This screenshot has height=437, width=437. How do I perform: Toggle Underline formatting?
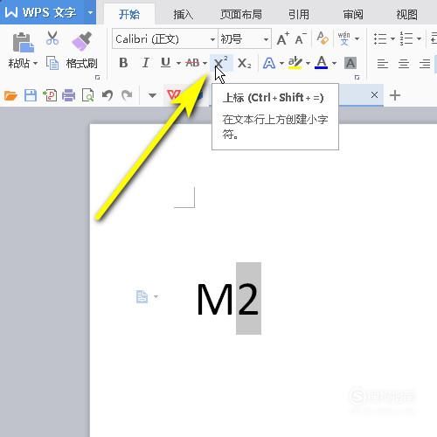point(165,63)
